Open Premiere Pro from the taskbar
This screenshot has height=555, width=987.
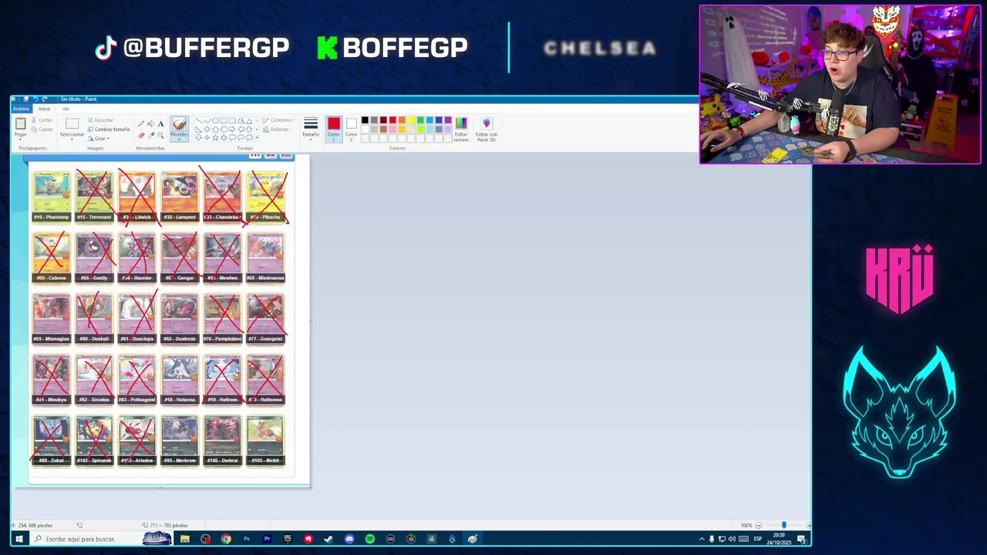point(267,539)
